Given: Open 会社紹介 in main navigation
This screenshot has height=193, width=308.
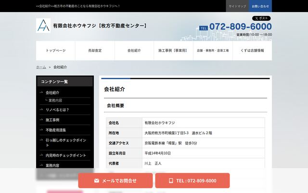Looking at the screenshot, I should 134,51.
